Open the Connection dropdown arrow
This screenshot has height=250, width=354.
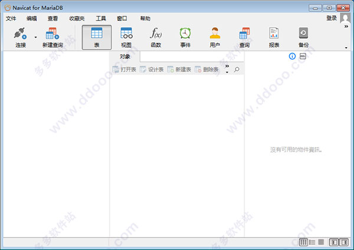pyautogui.click(x=35, y=37)
